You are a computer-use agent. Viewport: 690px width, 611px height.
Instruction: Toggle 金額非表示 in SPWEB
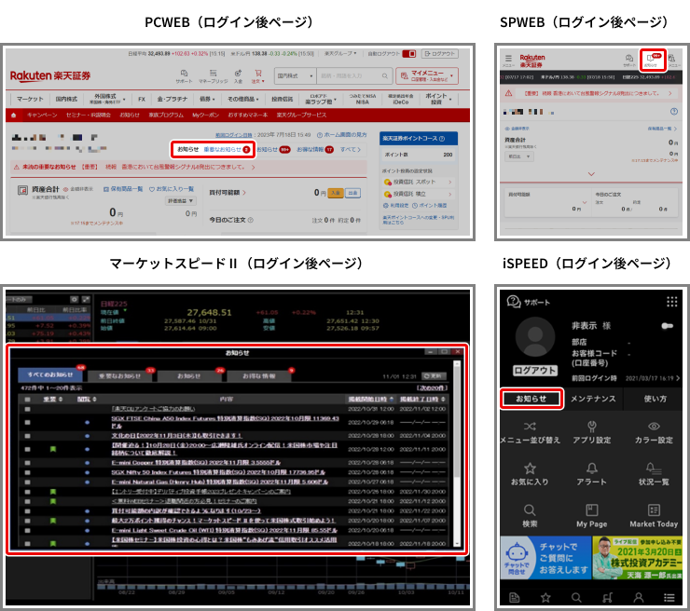(517, 129)
